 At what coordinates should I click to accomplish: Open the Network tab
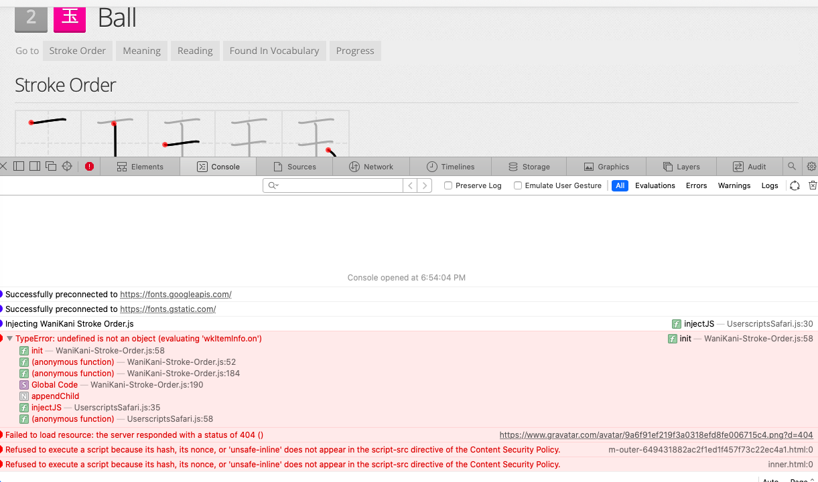371,167
